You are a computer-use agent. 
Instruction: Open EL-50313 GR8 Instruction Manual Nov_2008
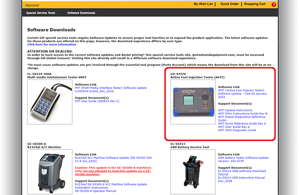pos(242,180)
